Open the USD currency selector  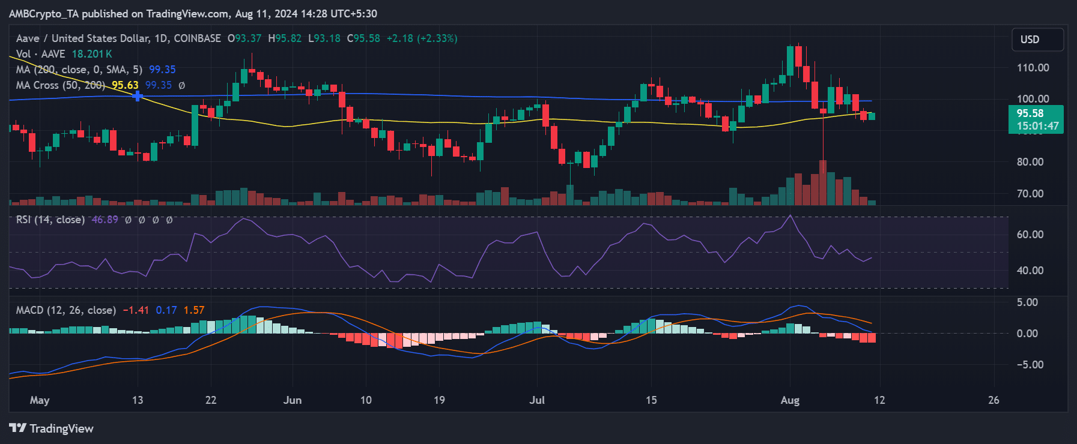(1037, 40)
